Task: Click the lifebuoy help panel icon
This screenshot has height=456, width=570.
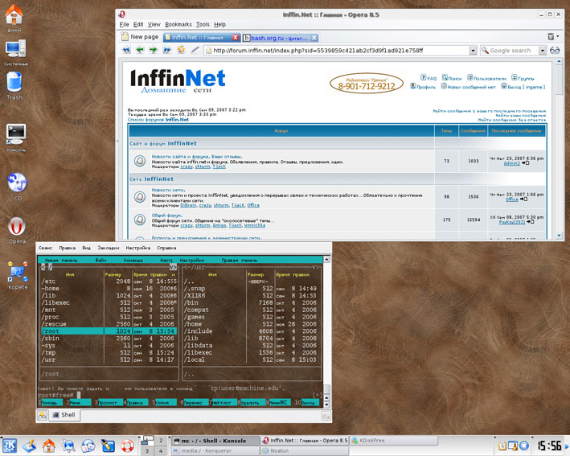Action: coord(127,446)
